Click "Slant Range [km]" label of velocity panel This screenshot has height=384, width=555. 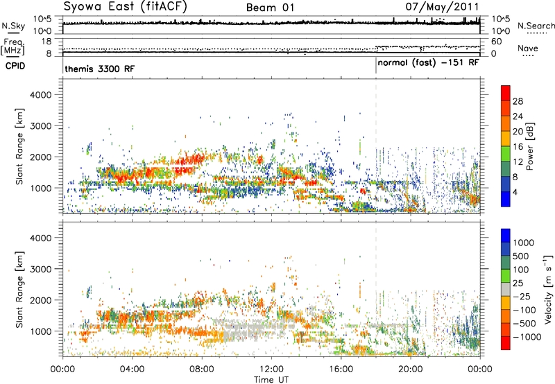19,290
